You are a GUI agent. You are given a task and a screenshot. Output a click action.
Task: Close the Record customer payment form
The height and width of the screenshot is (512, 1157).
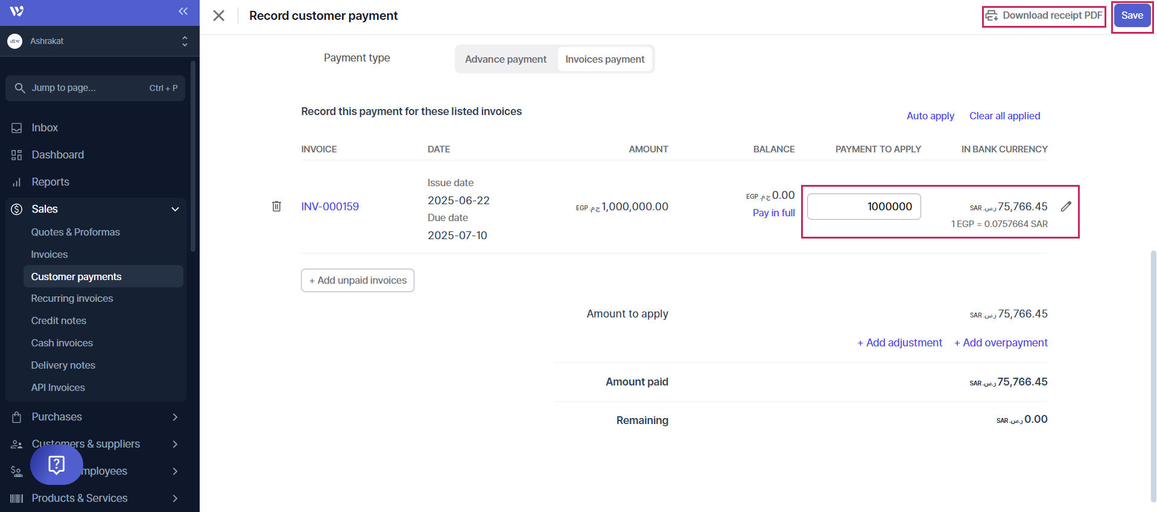219,16
